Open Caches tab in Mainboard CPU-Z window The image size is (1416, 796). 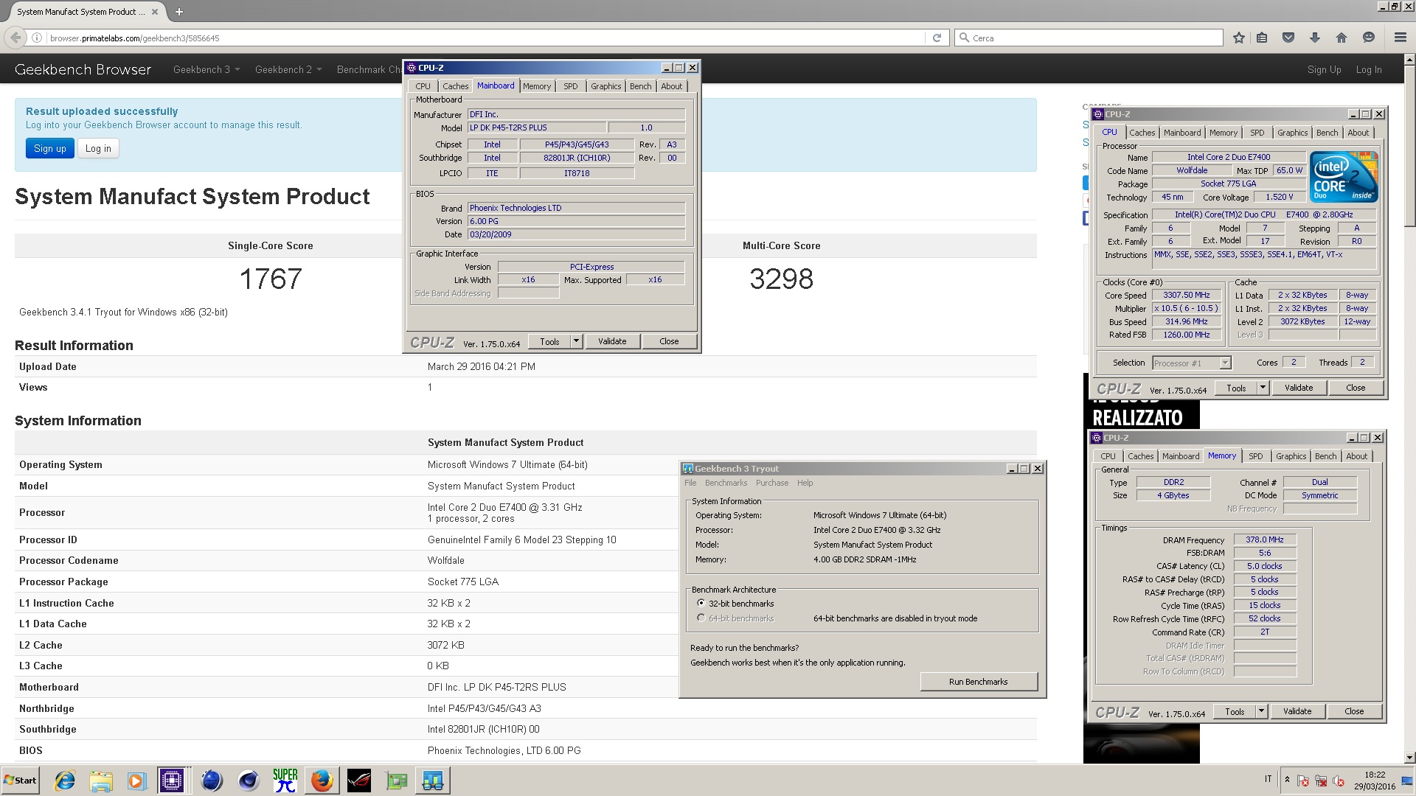455,86
